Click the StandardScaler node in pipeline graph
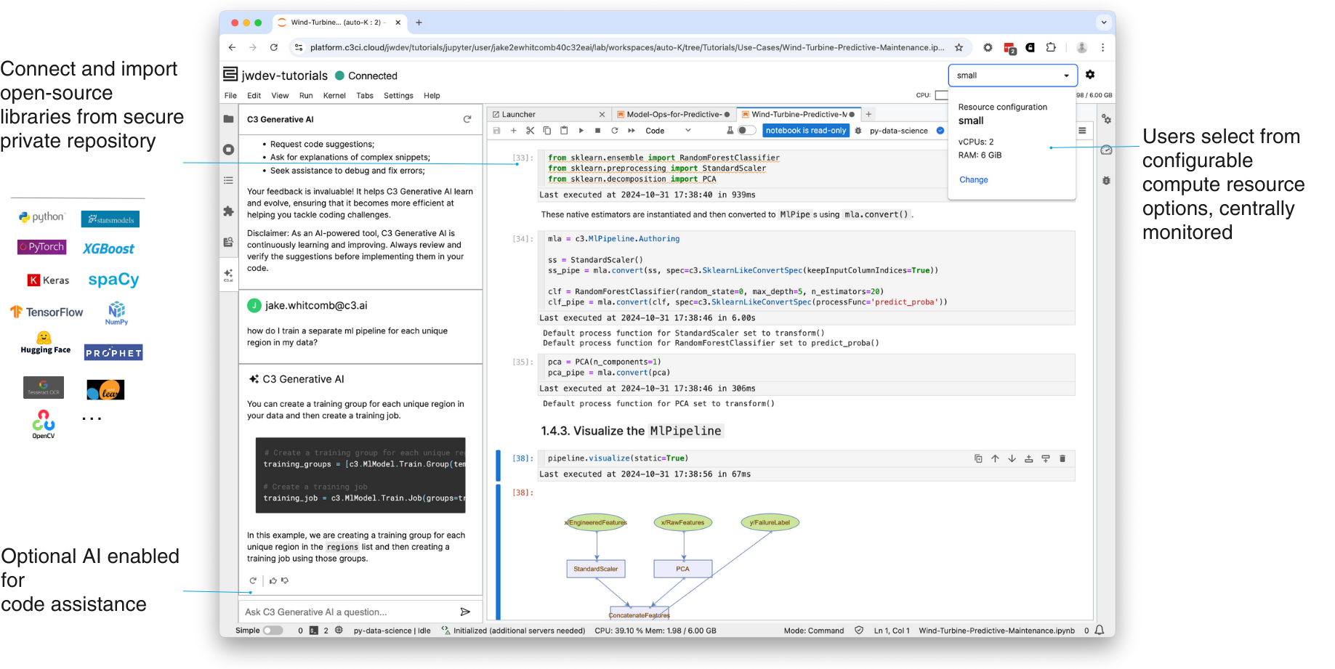 596,569
